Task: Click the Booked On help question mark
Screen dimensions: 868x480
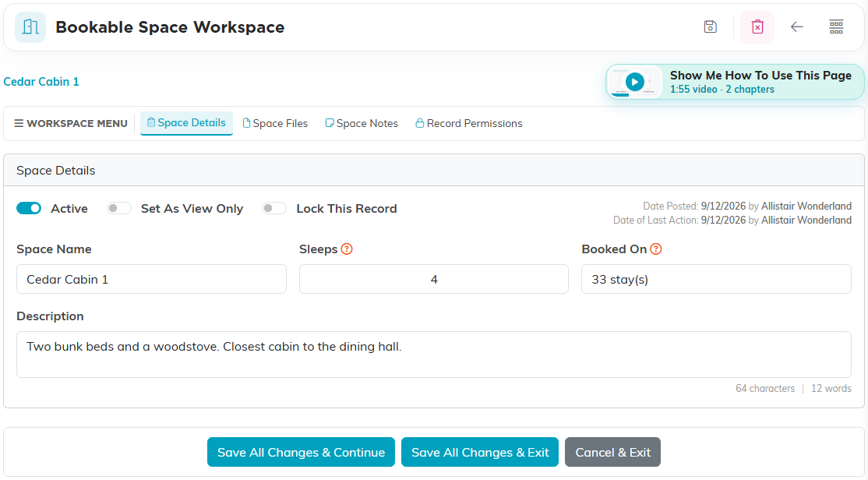Action: tap(656, 249)
